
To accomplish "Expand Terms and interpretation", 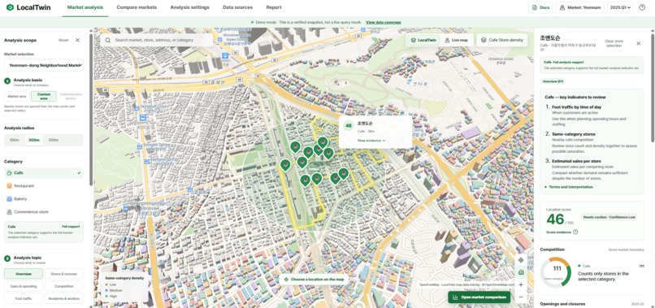I will click(x=569, y=187).
